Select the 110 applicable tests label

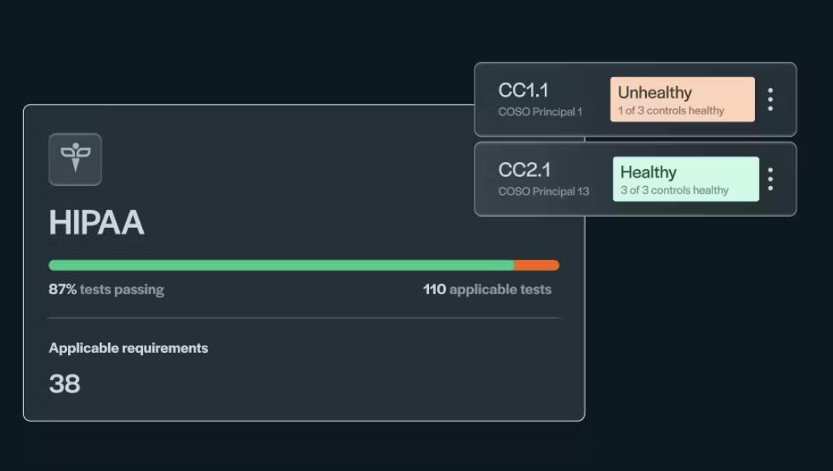[487, 290]
